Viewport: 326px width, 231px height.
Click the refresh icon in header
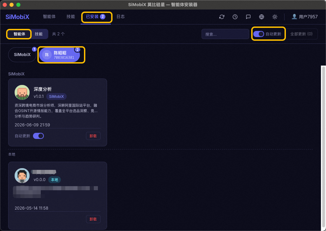click(222, 17)
